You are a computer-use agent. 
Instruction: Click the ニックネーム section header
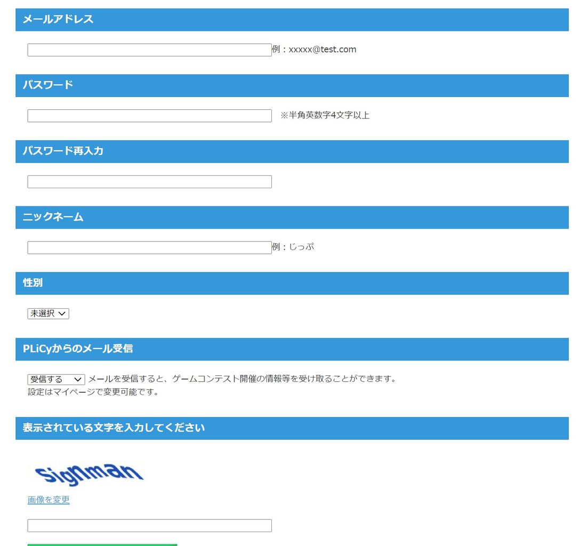[52, 217]
